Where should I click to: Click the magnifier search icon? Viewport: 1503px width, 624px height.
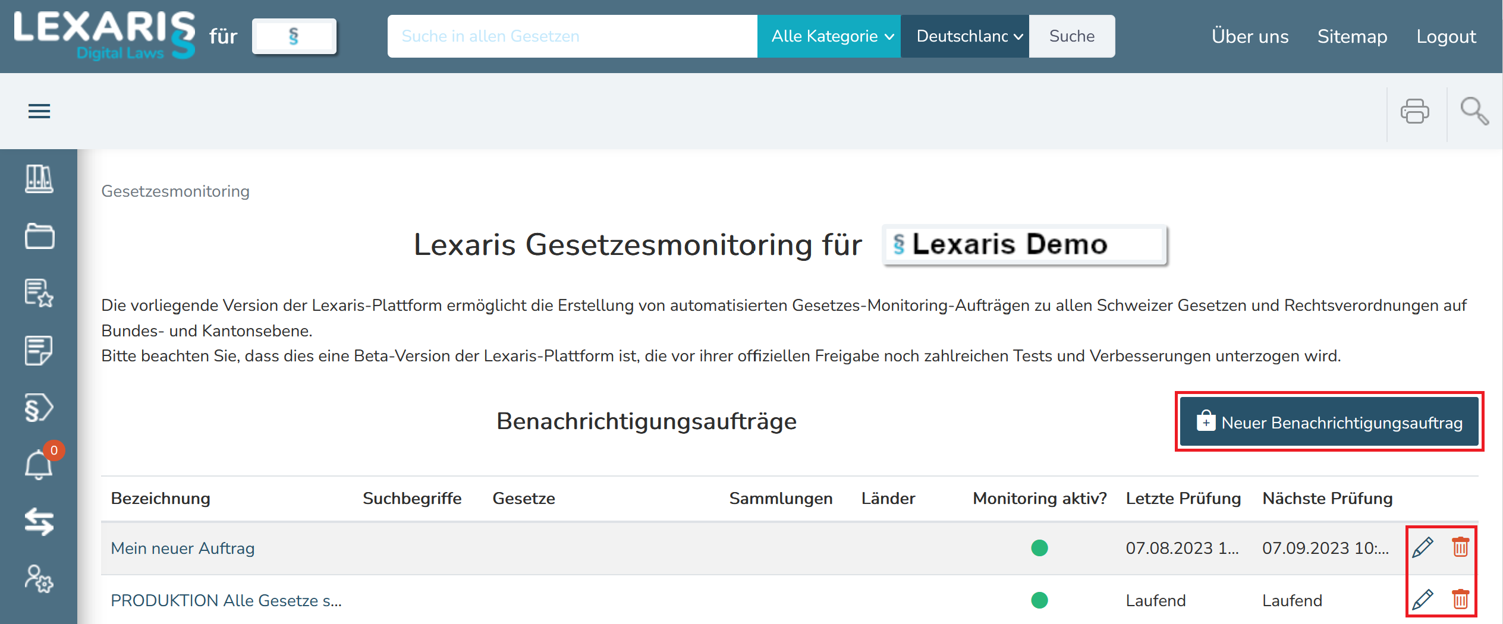pos(1474,111)
